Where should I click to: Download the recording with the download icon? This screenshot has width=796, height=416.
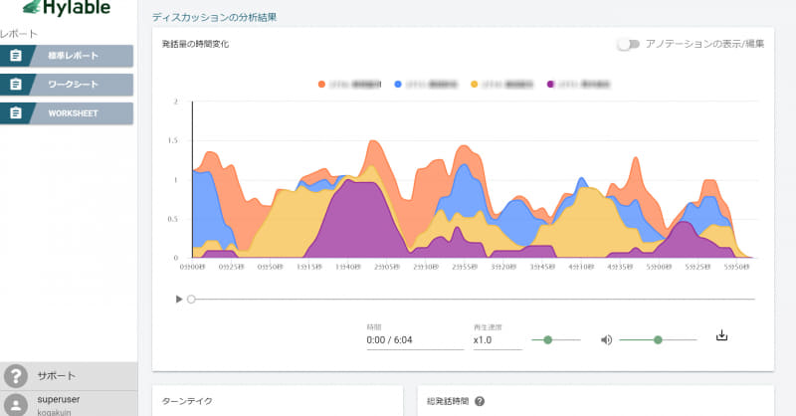(722, 336)
